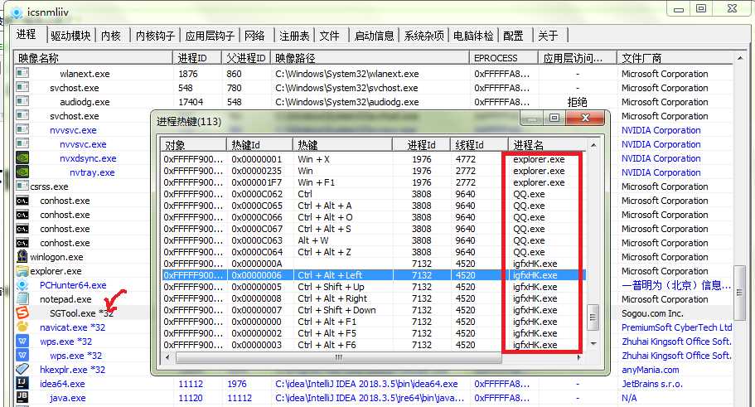The width and height of the screenshot is (755, 407).
Task: Switch to the 驱动模块 tab
Action: point(70,36)
